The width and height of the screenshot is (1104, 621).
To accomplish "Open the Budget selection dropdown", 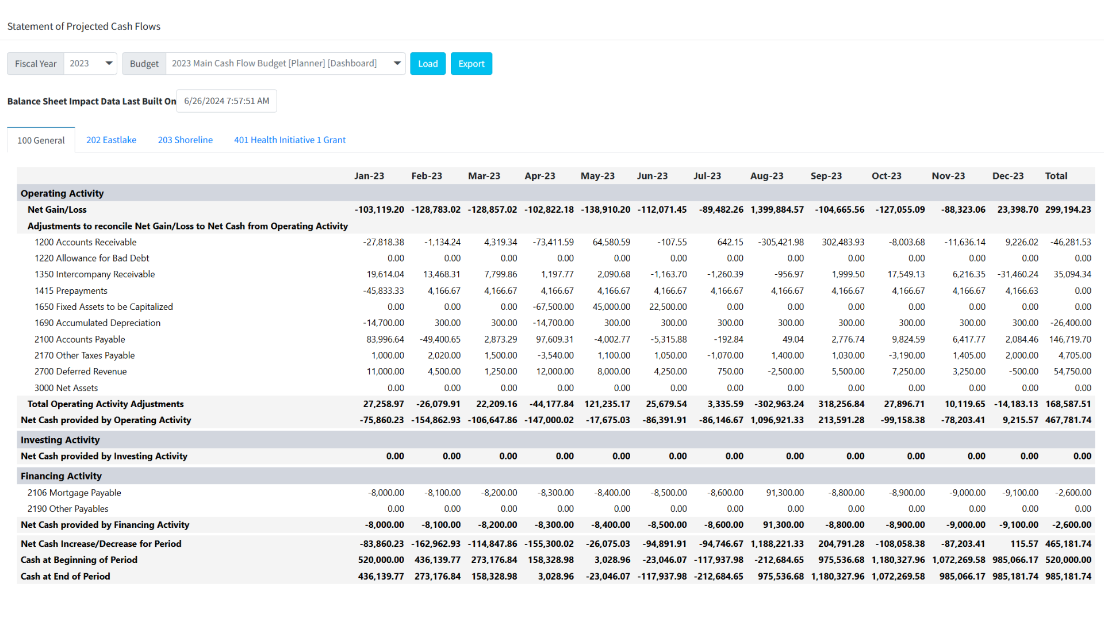I will click(x=285, y=63).
